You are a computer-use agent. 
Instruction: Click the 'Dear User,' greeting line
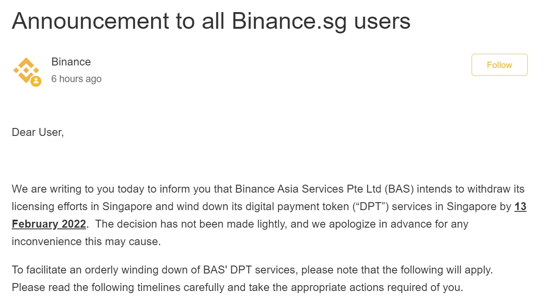38,133
